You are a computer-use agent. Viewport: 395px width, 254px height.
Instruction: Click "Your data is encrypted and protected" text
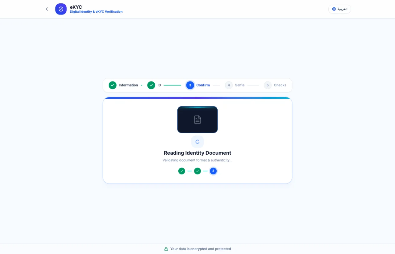[x=201, y=249]
